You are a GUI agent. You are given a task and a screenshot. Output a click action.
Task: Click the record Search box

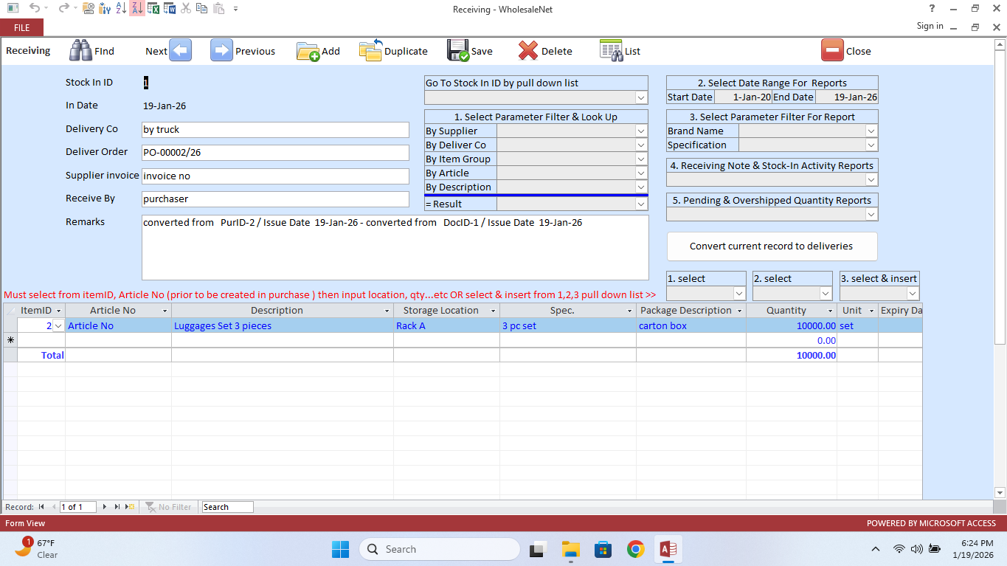pyautogui.click(x=226, y=506)
